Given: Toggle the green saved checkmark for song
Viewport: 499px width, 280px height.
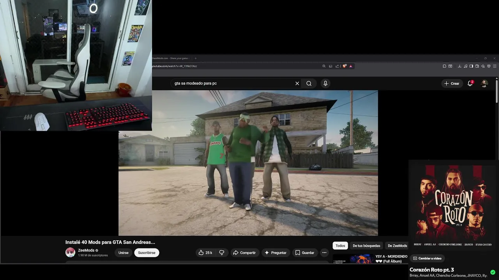Looking at the screenshot, I should (x=493, y=272).
